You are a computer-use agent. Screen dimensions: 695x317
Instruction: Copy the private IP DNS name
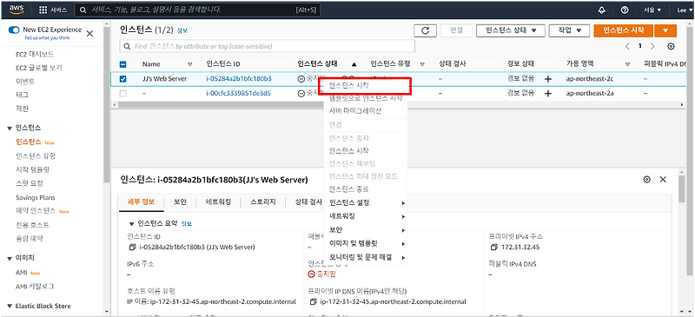coord(313,302)
